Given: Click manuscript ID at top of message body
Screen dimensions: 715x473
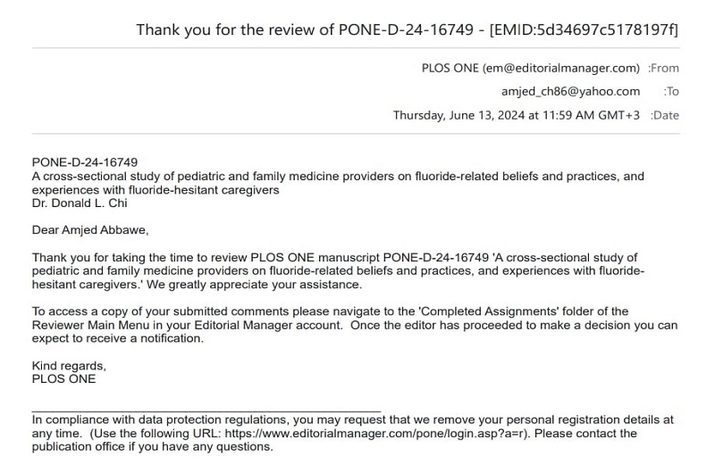Looking at the screenshot, I should [85, 163].
